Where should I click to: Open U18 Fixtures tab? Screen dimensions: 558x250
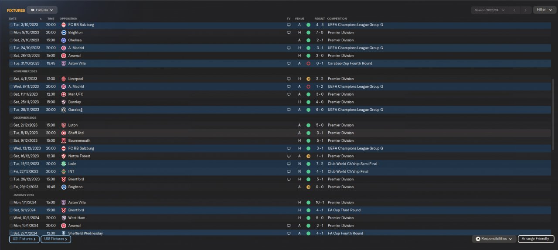[56, 239]
